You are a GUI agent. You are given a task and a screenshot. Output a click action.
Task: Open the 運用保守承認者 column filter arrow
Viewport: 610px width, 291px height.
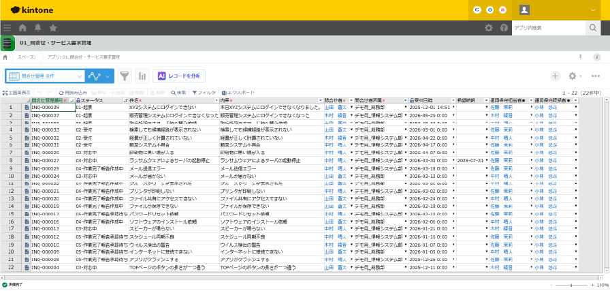[576, 100]
